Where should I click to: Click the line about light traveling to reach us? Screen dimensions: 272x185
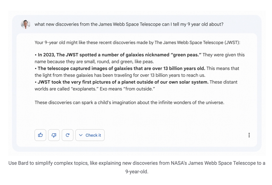click(x=120, y=75)
